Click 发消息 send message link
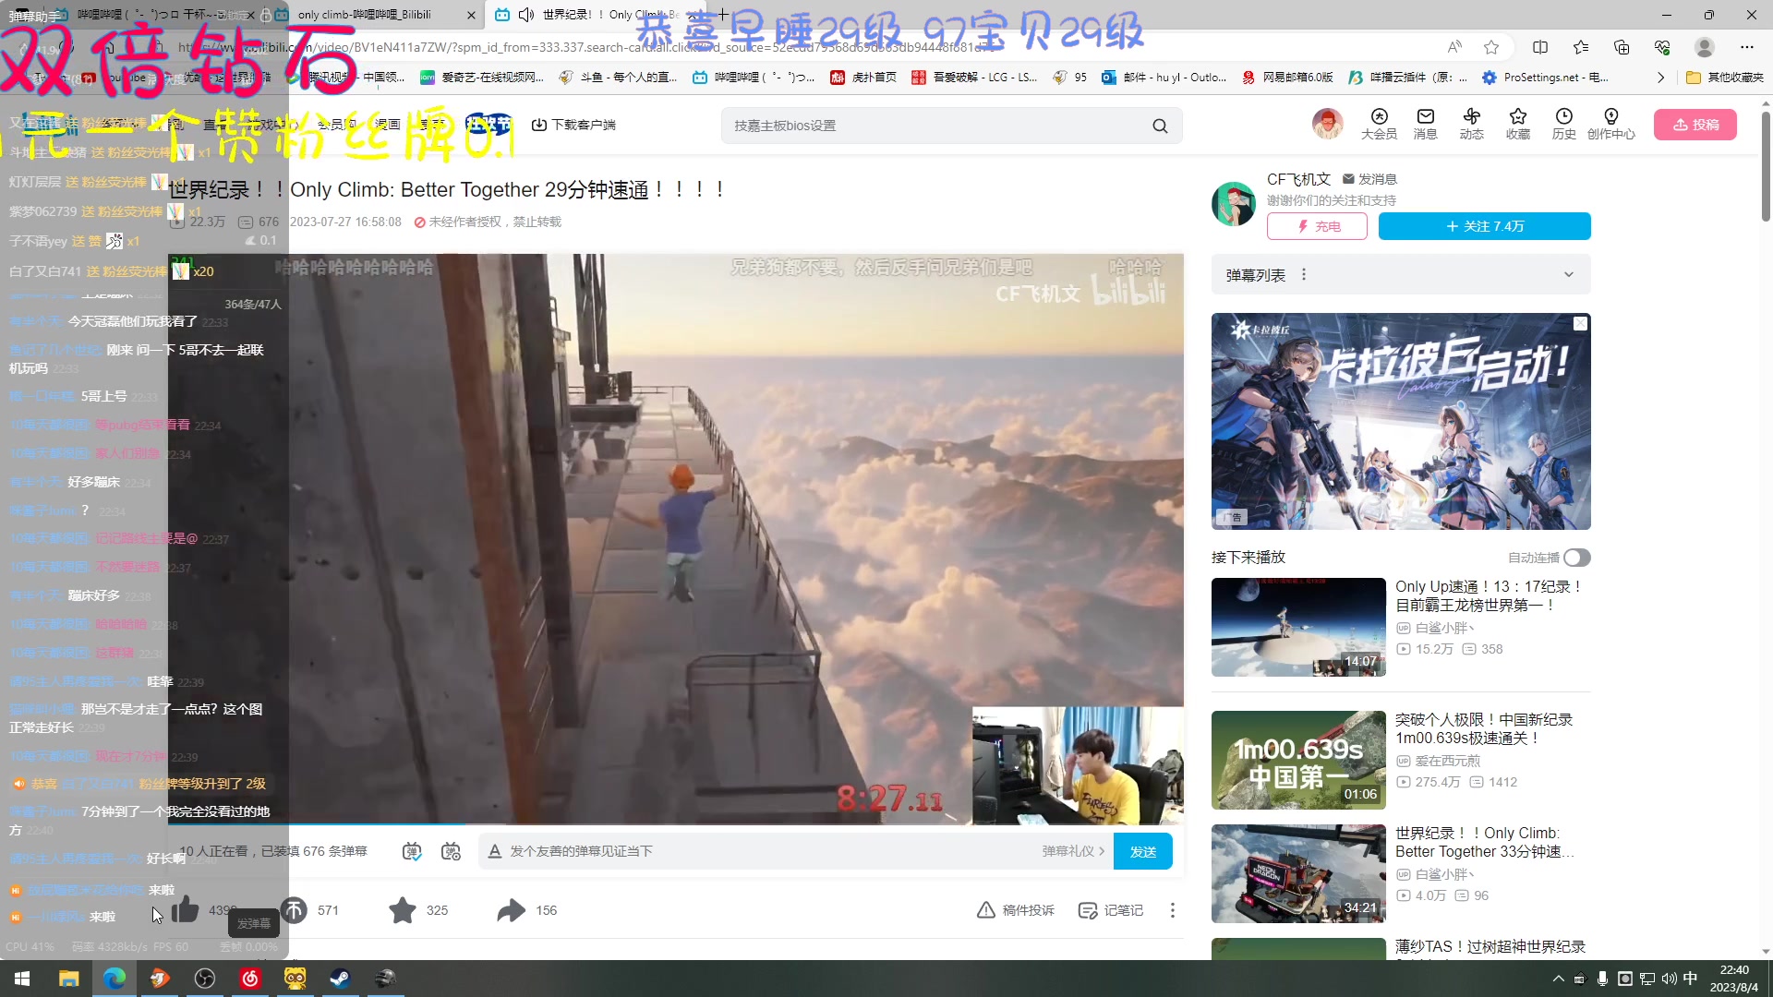Screen dimensions: 1773x997 1369,179
